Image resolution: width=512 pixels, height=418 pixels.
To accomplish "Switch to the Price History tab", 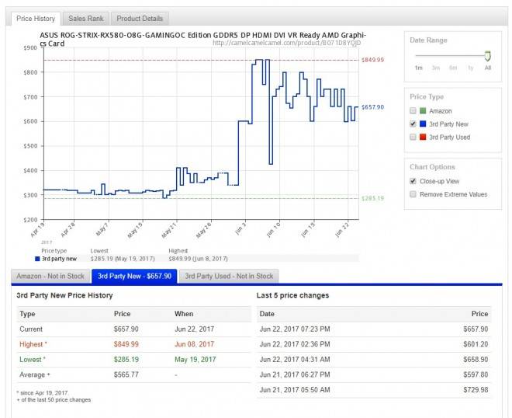I will [x=35, y=19].
